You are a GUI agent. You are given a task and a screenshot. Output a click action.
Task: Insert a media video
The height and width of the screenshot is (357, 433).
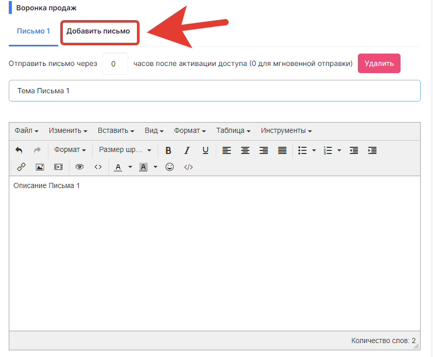click(59, 167)
